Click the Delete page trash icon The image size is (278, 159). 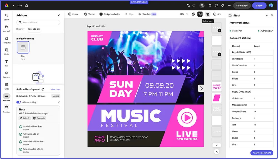pos(208,14)
